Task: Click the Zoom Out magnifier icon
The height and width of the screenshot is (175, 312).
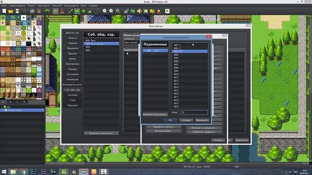Action: click(x=111, y=11)
